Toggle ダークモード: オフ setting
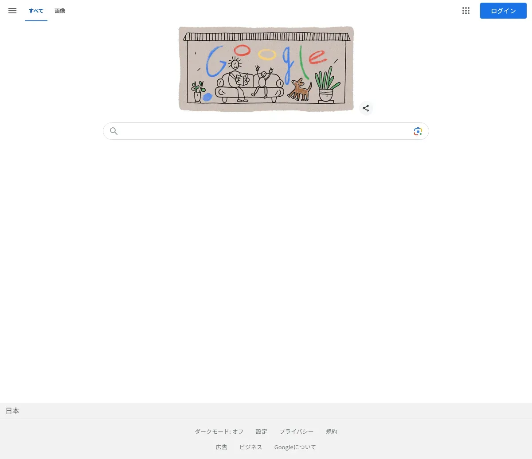The width and height of the screenshot is (532, 459). [219, 432]
